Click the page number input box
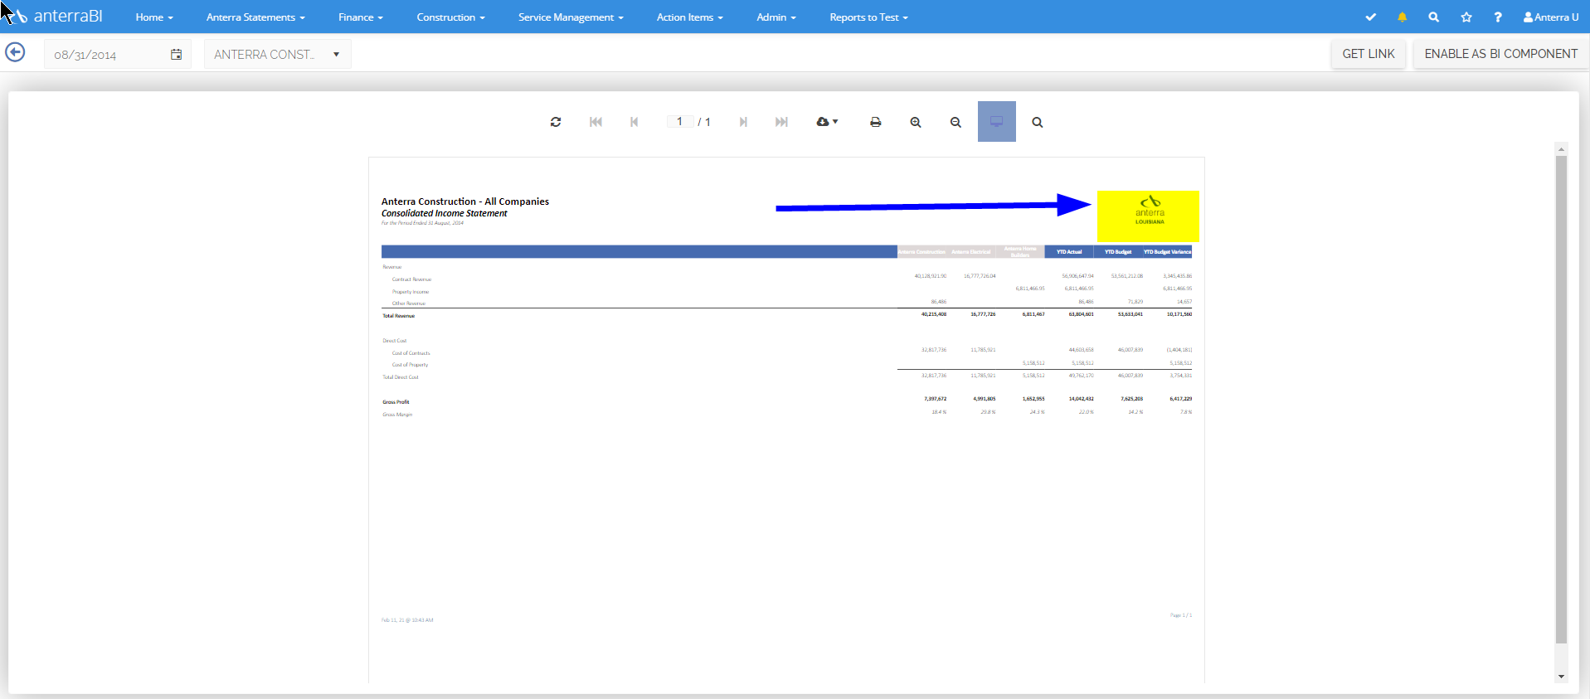This screenshot has height=699, width=1590. click(x=680, y=122)
